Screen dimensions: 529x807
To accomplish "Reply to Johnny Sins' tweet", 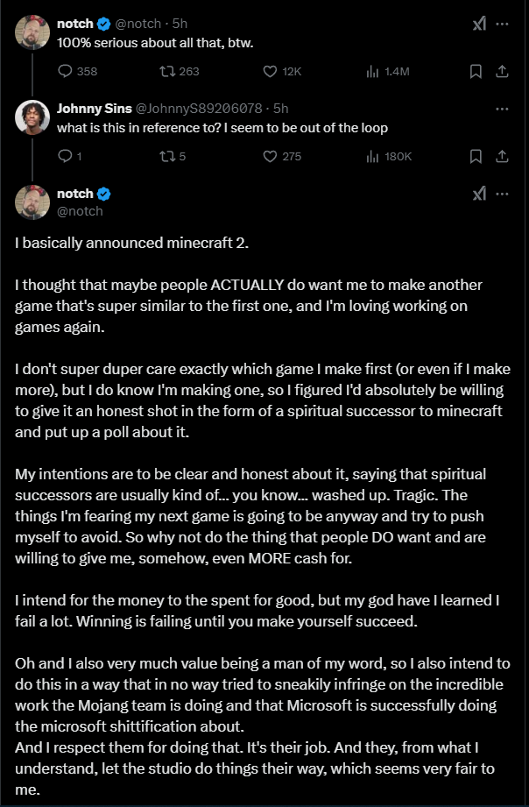I will click(x=69, y=156).
